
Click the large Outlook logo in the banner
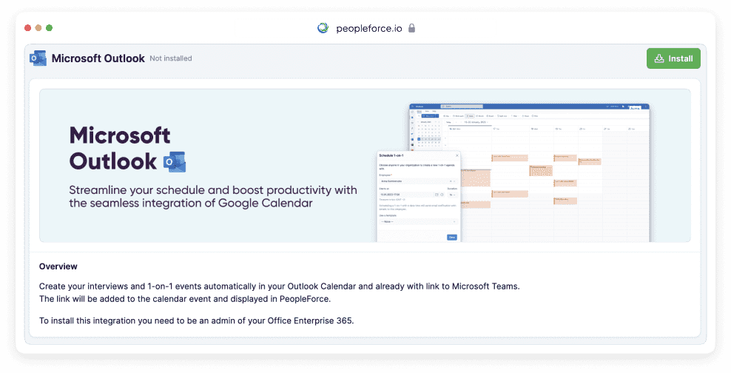(x=175, y=161)
